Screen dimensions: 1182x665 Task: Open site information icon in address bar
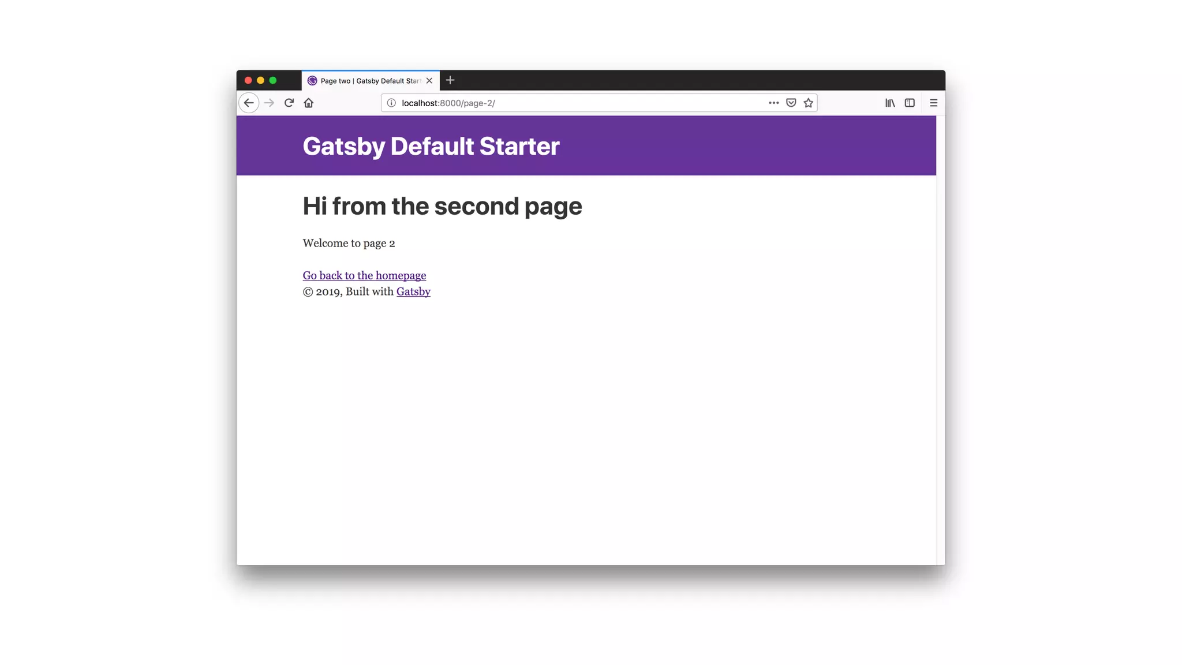(391, 103)
